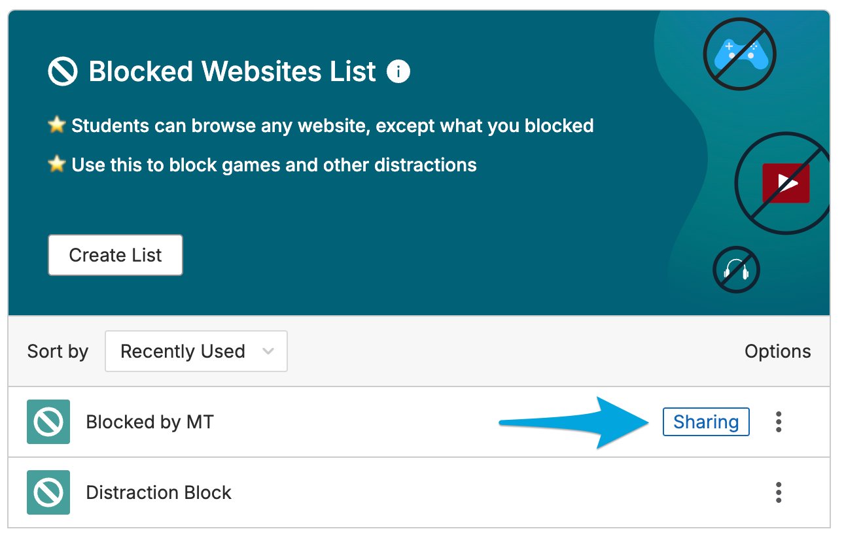Select the Distraction Block list name
844x548 pixels.
tap(159, 492)
